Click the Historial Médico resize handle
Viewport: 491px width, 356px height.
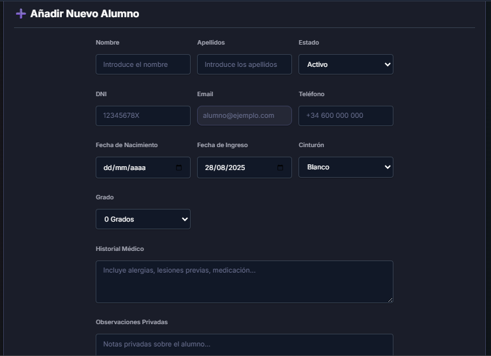390,300
